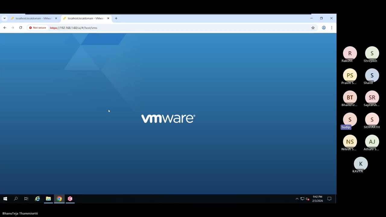This screenshot has width=386, height=217.
Task: Select second localhost.localdomain VMware tab
Action: click(x=85, y=18)
